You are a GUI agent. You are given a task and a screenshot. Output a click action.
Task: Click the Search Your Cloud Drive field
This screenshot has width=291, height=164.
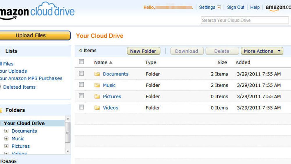245,20
